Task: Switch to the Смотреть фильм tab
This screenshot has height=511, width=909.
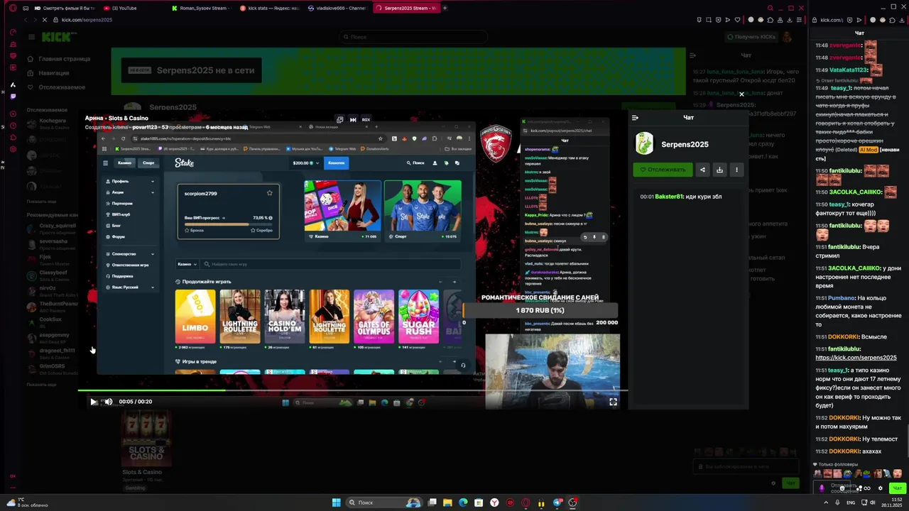Action: pyautogui.click(x=65, y=8)
